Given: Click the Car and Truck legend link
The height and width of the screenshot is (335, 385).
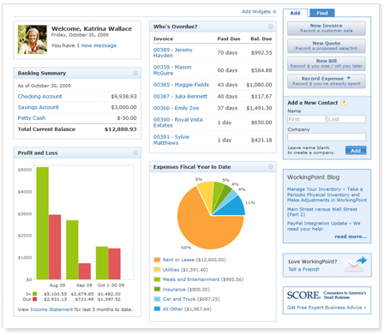Looking at the screenshot, I should click(x=179, y=299).
